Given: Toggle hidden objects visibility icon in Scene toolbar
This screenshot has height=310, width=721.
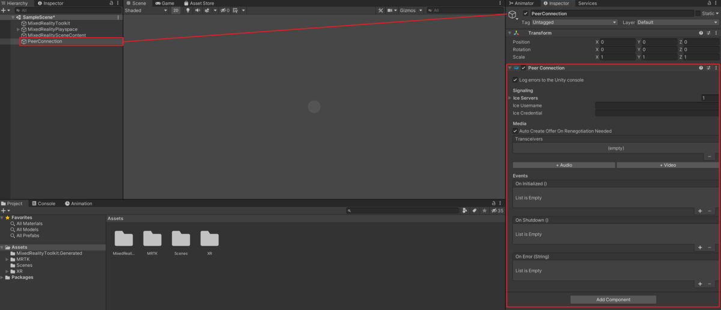Looking at the screenshot, I should click(x=224, y=11).
